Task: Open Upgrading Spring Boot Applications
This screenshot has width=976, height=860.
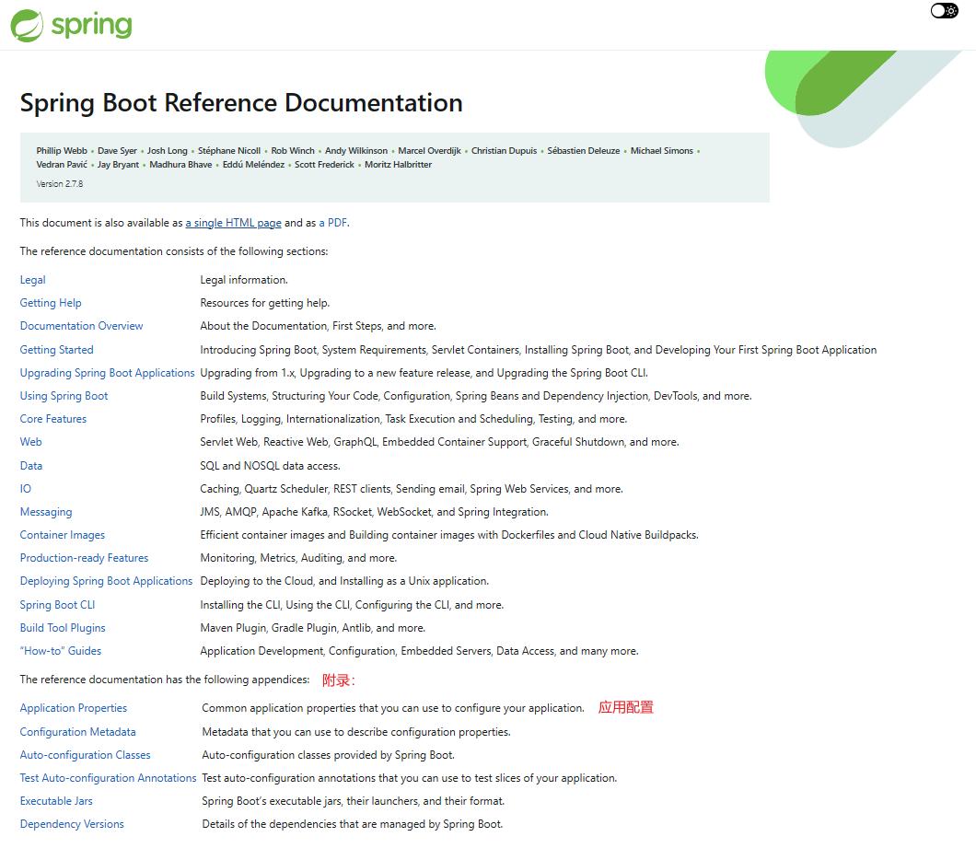Action: point(107,373)
